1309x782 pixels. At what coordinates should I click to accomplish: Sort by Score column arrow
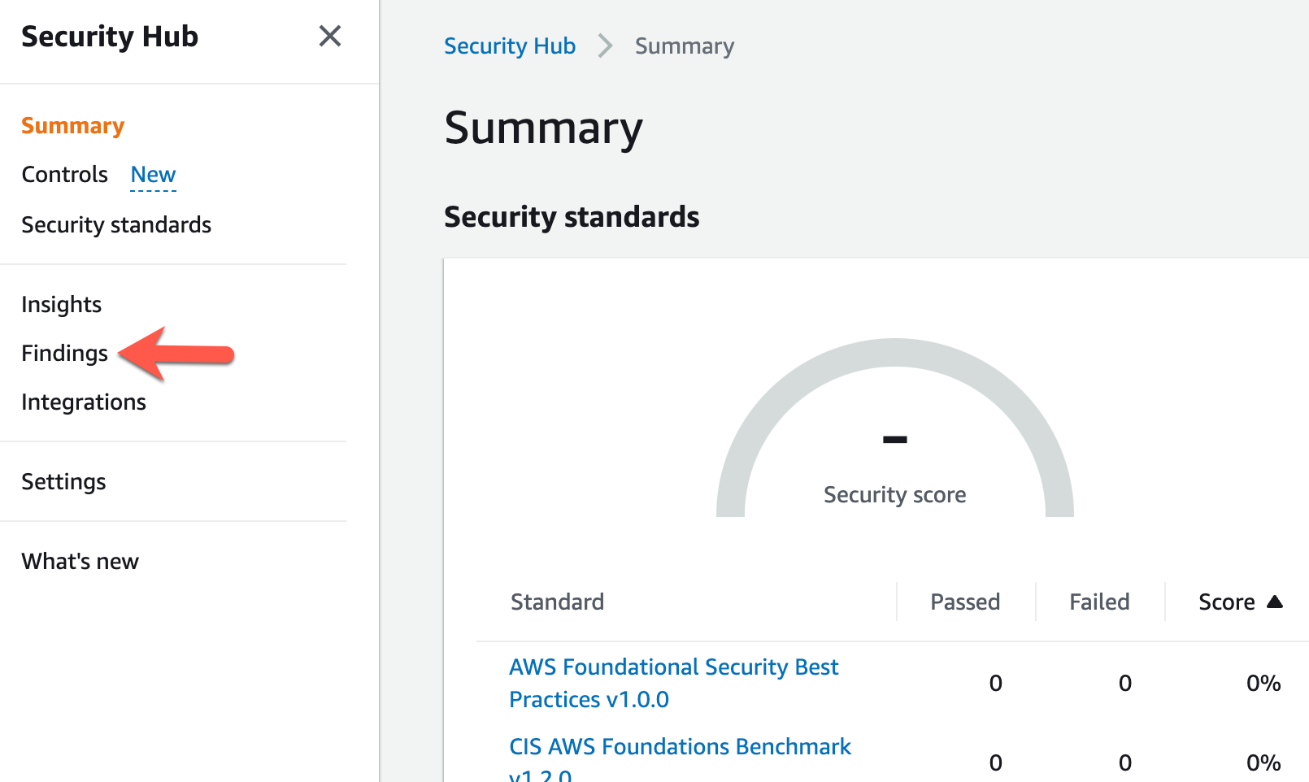pyautogui.click(x=1274, y=602)
